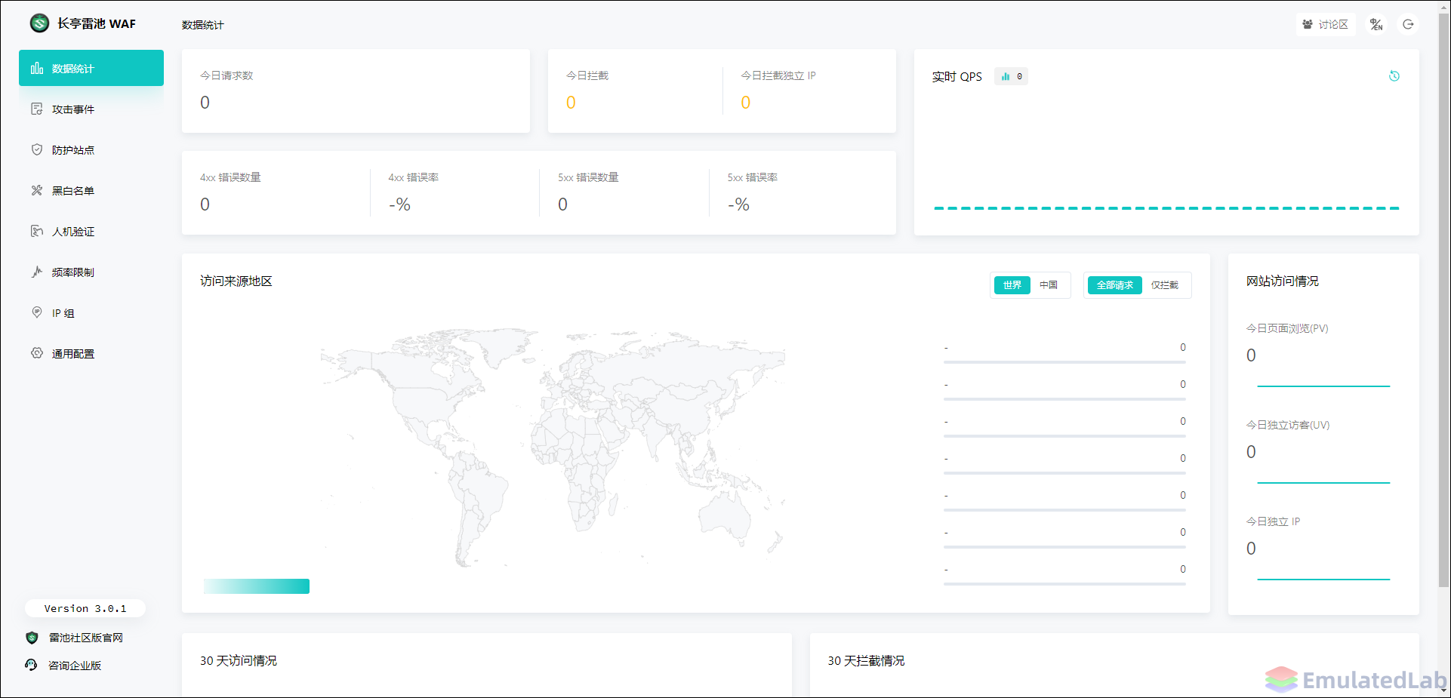1451x698 pixels.
Task: Click the 黑白名单 tools icon
Action: coord(37,190)
